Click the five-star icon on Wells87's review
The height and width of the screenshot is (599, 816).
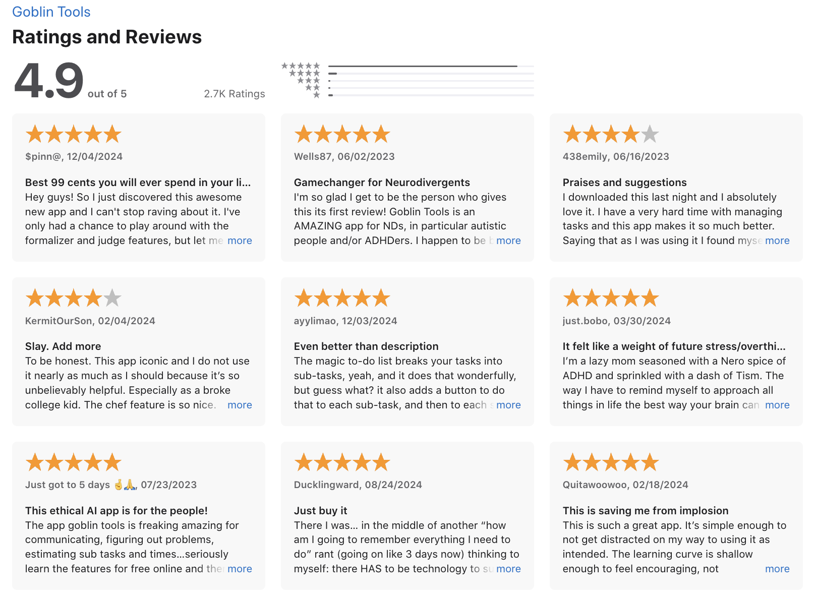(342, 133)
